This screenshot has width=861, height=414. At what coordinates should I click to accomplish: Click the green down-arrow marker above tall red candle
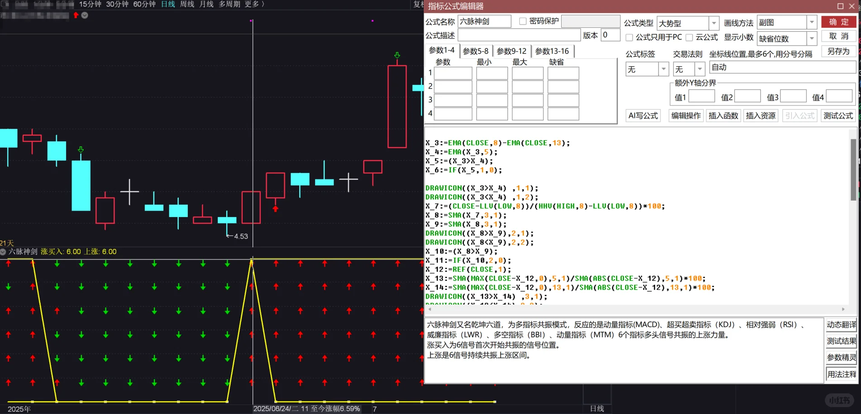pos(397,55)
